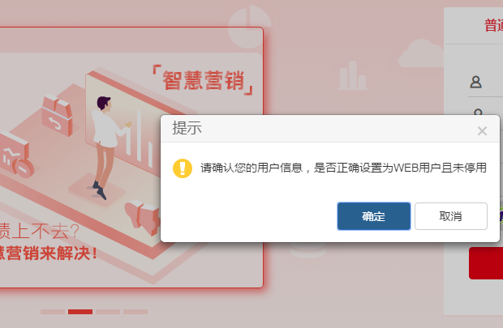Jump to the third carousel slide indicator
503x328 pixels.
coord(108,312)
